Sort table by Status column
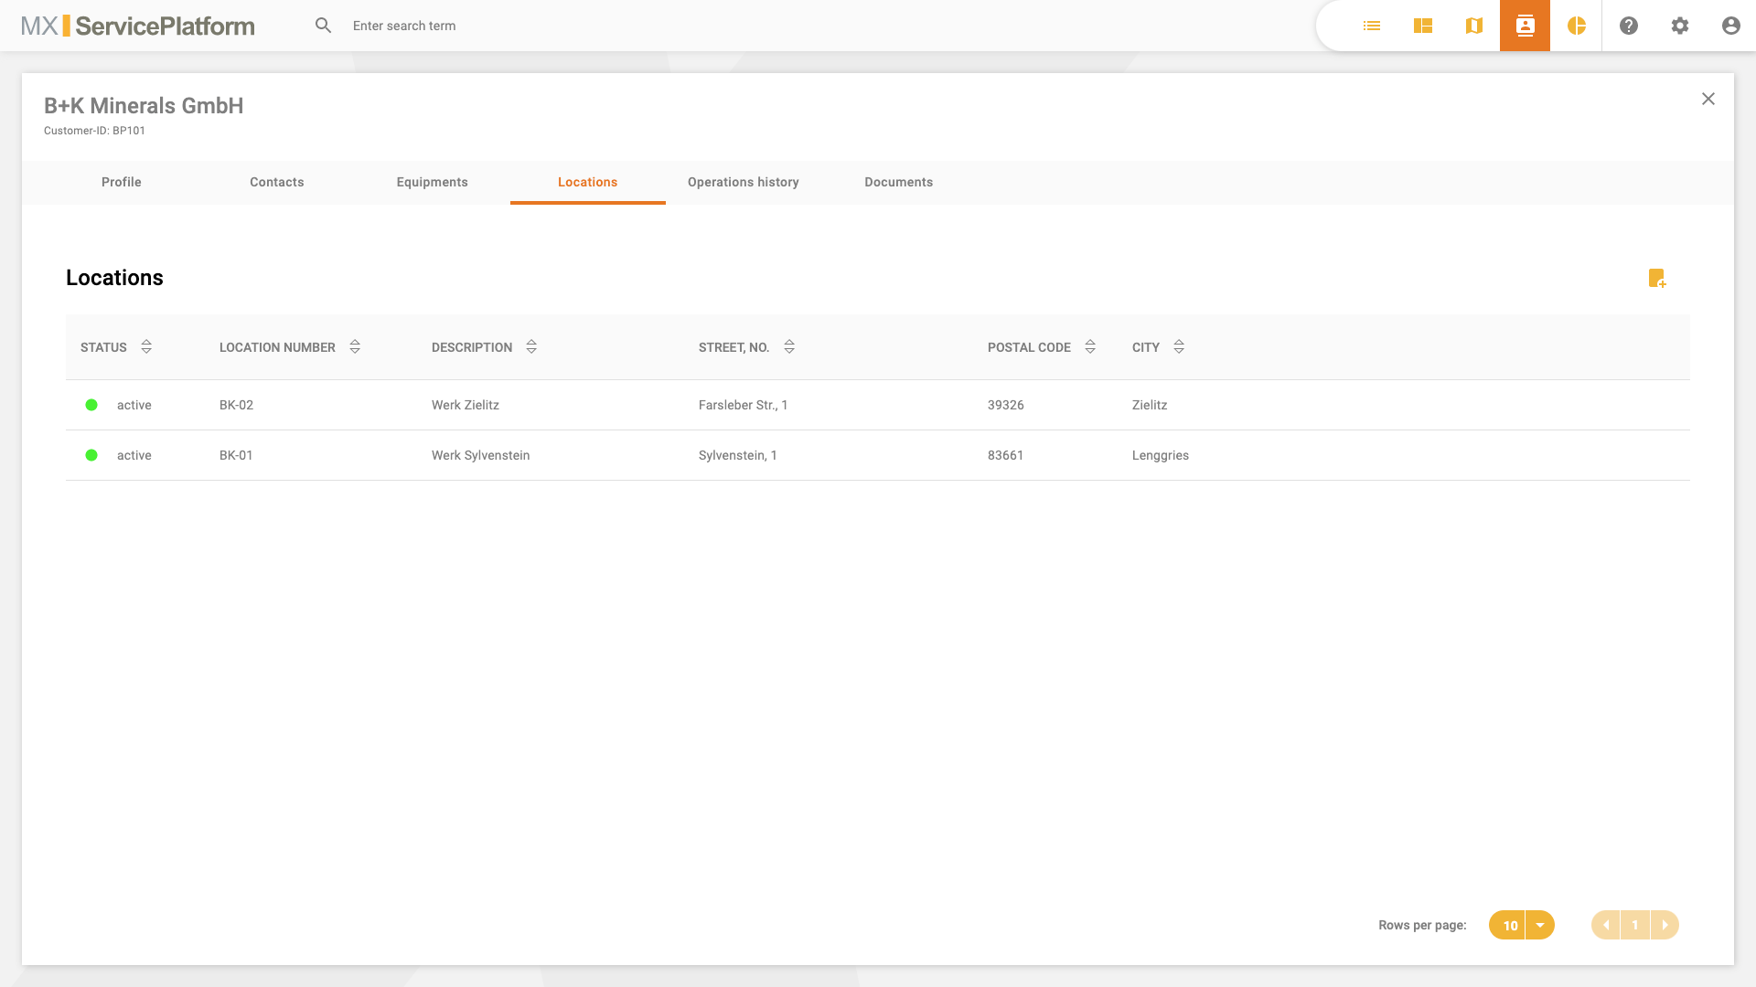 [x=146, y=347]
